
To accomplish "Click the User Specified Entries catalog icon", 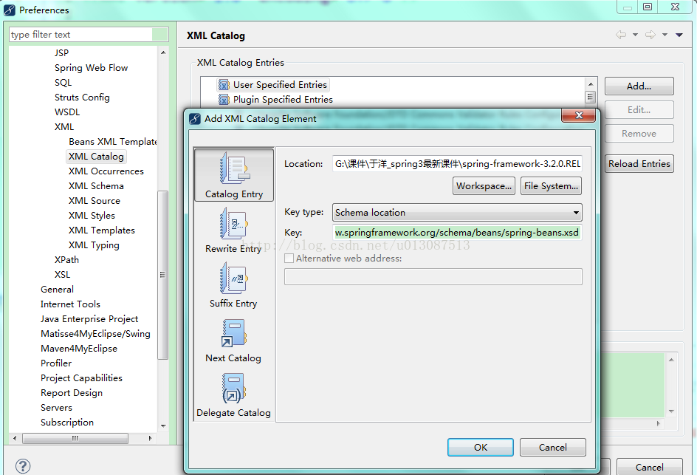I will pos(224,84).
